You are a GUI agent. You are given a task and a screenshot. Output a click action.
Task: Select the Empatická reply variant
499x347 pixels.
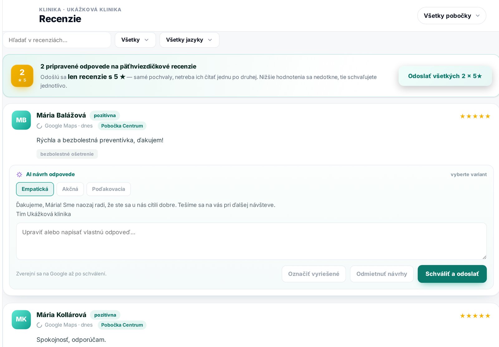point(35,189)
